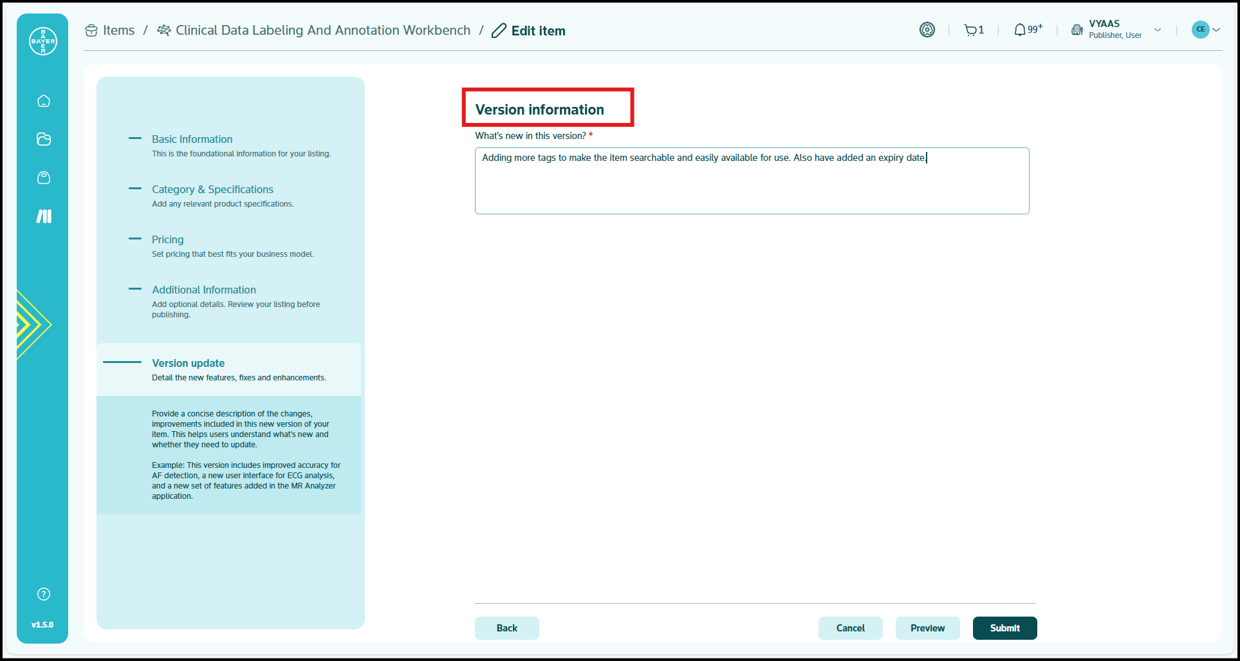Expand the yellow chevron sidebar handle

(31, 324)
